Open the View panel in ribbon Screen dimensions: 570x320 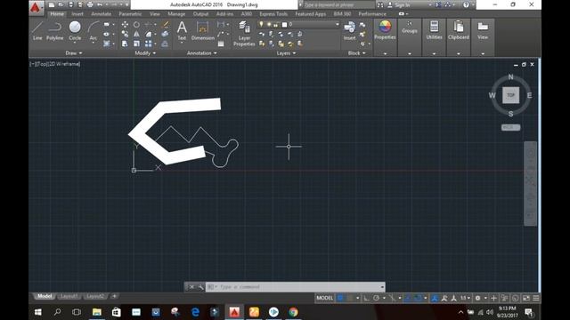pos(483,29)
